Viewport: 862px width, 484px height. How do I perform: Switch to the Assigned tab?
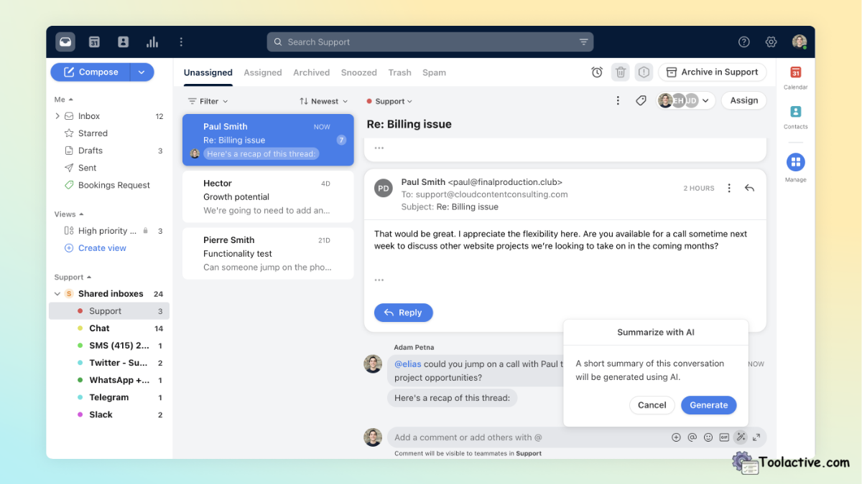coord(263,72)
